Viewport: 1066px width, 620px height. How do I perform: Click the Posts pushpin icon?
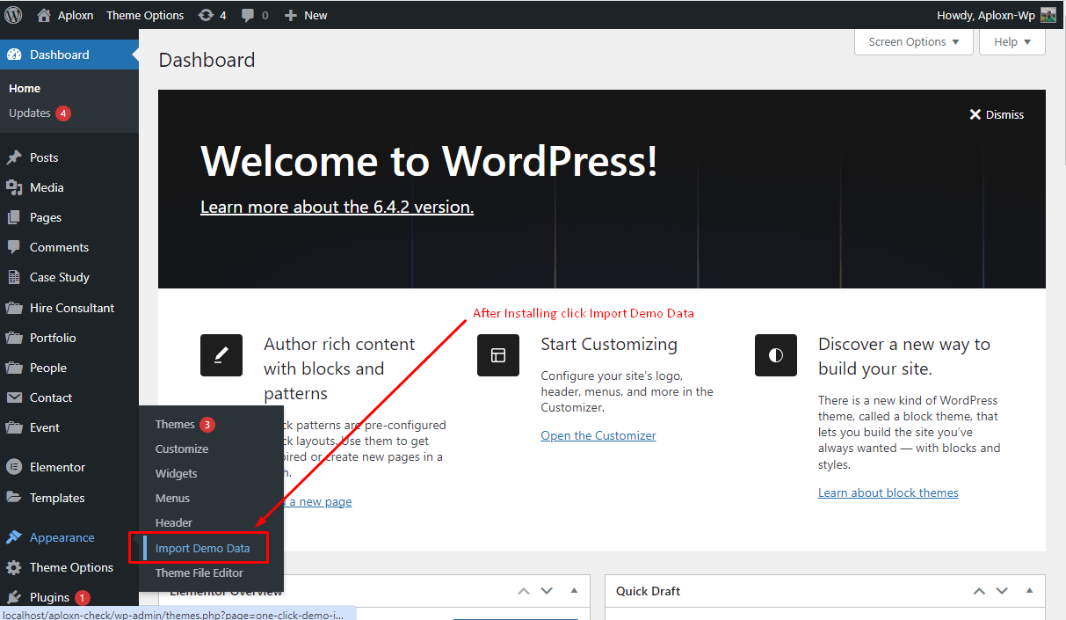click(x=14, y=157)
